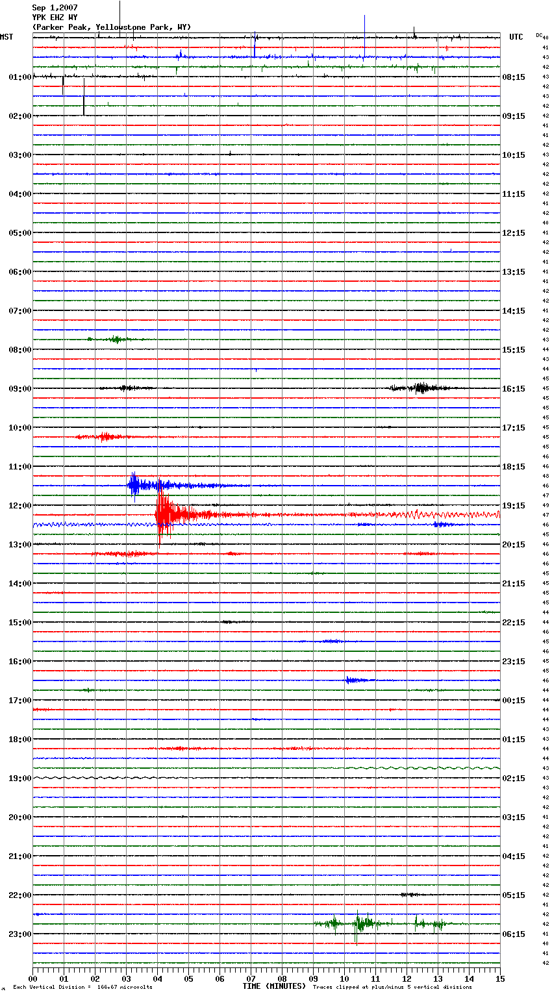Screen dimensions: 552x996
Task: Click the 09:15 UTC time label
Action: (514, 116)
